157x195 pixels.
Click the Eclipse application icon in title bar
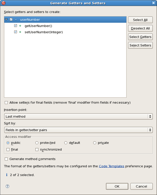click(3, 3)
